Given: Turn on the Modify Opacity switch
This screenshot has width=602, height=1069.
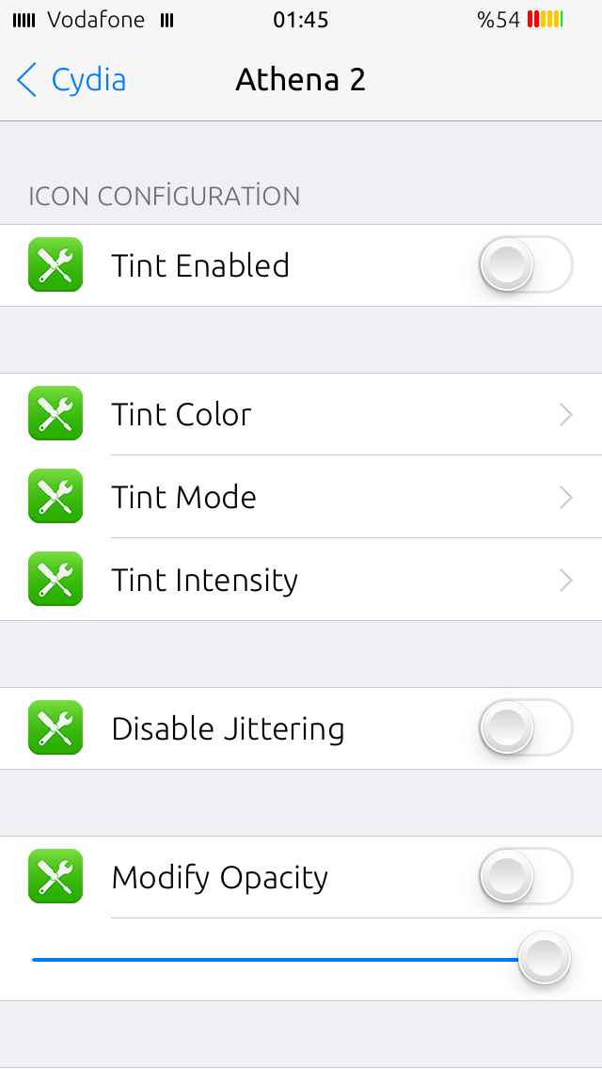Looking at the screenshot, I should [x=527, y=876].
